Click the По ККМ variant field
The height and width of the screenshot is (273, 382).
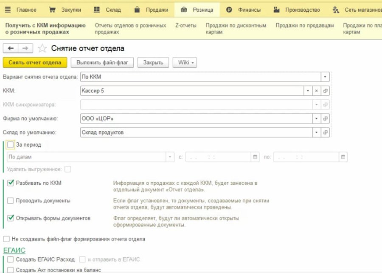(x=200, y=77)
